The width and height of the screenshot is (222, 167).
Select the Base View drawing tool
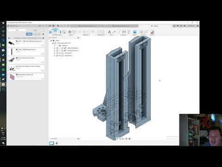pyautogui.click(x=50, y=32)
